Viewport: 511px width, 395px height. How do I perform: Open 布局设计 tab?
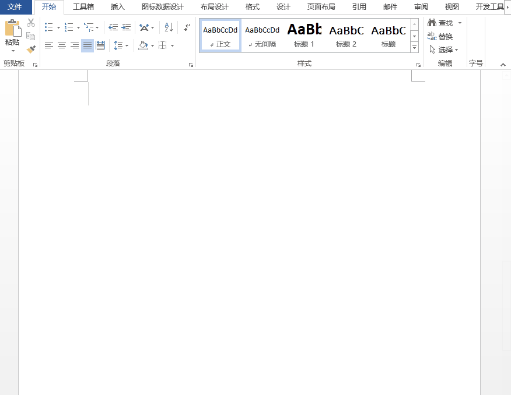(215, 7)
